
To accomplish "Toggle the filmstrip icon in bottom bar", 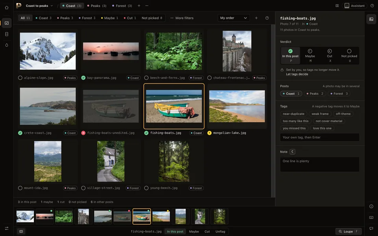I will (x=21, y=231).
